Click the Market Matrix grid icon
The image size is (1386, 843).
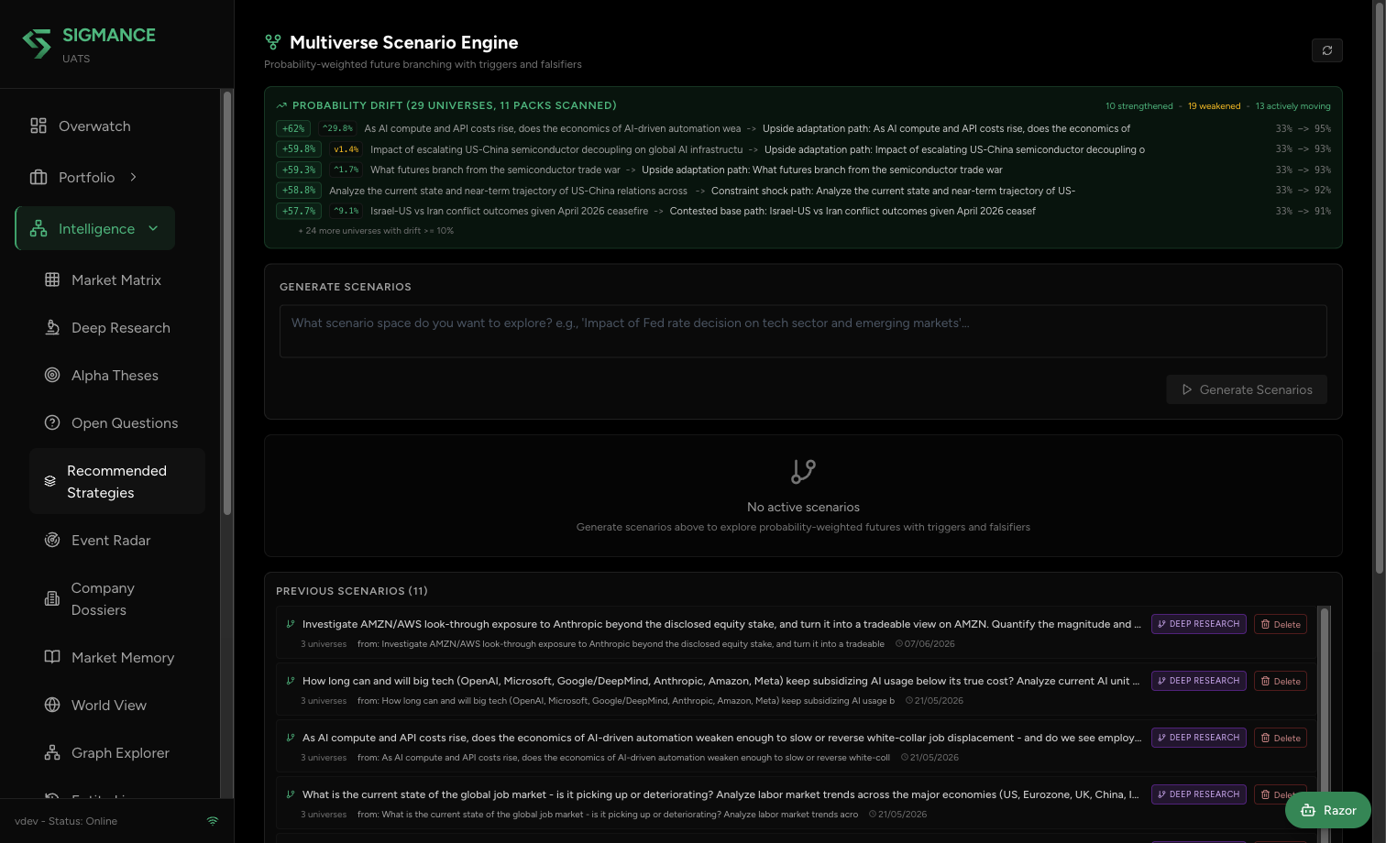(52, 279)
